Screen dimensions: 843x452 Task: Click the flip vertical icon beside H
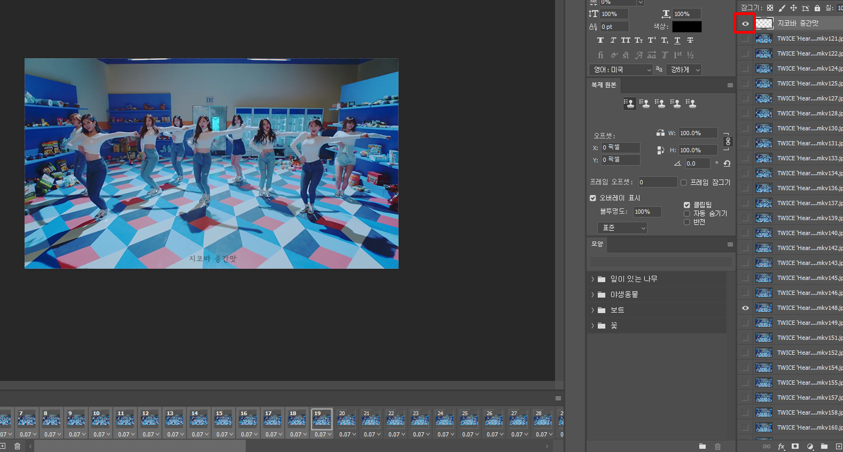tap(661, 150)
